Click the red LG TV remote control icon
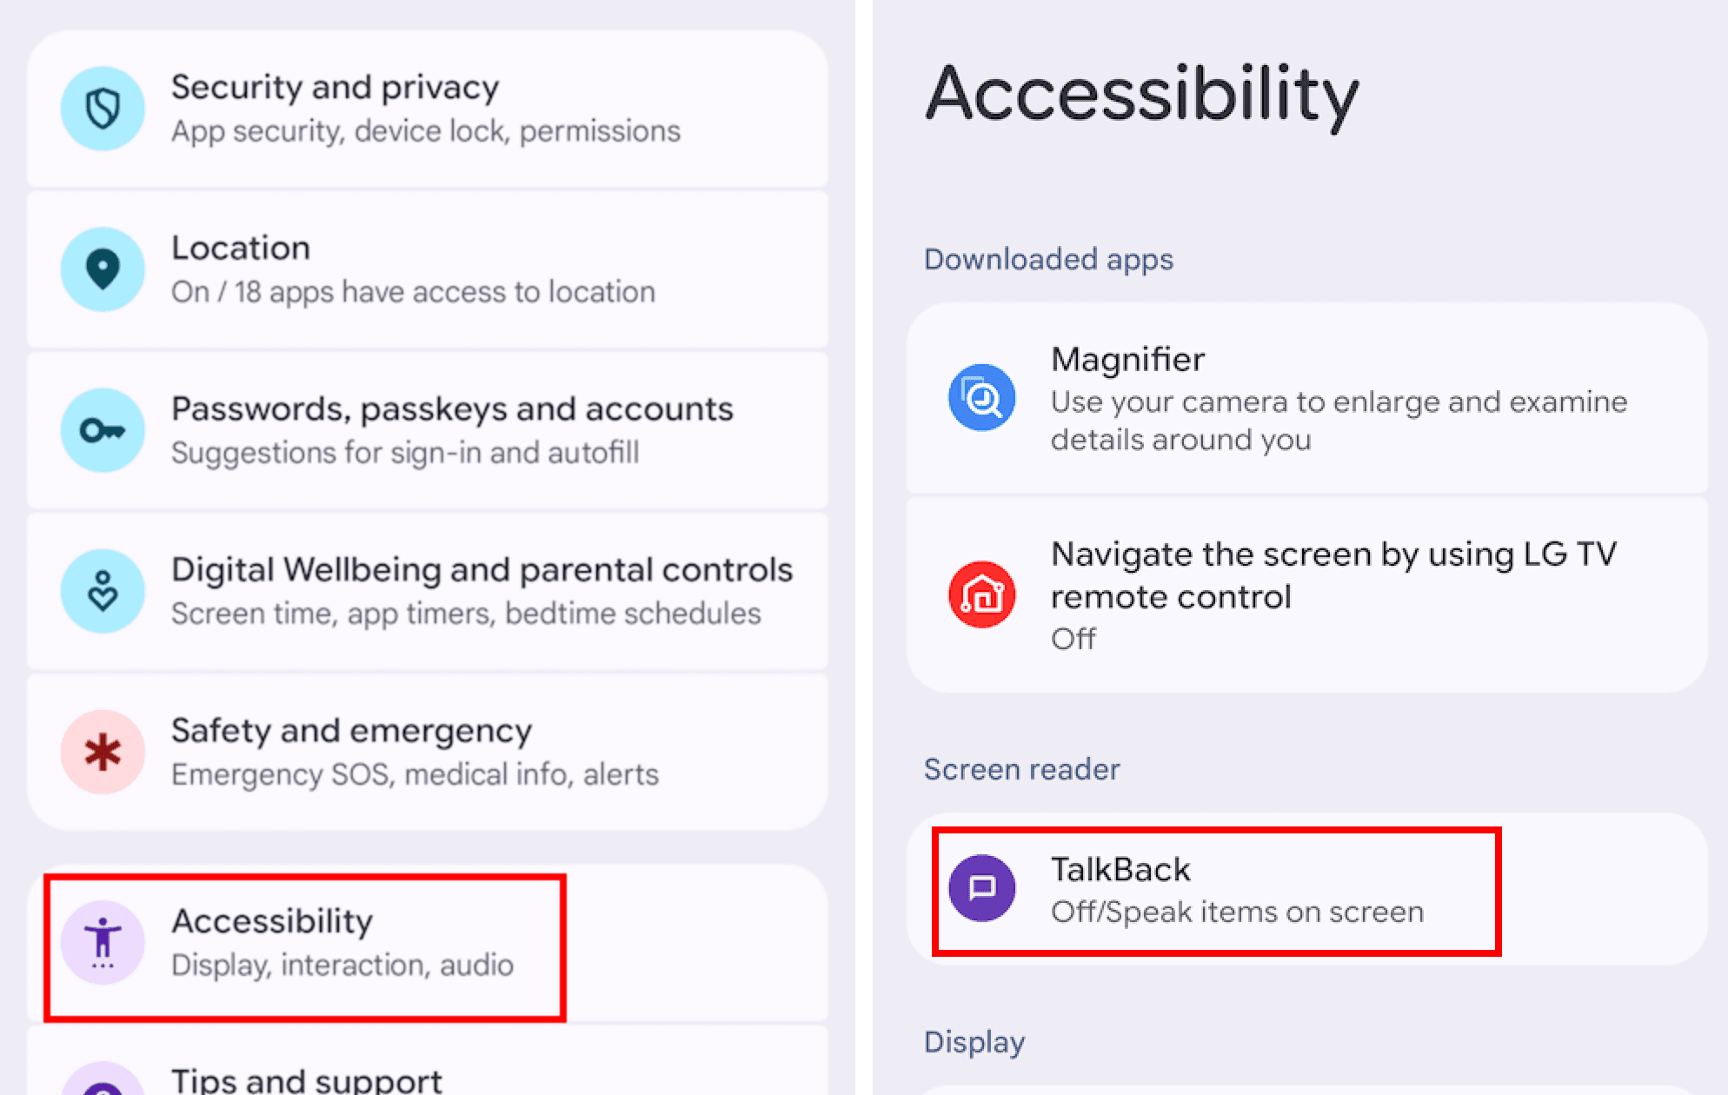This screenshot has height=1095, width=1728. (980, 595)
